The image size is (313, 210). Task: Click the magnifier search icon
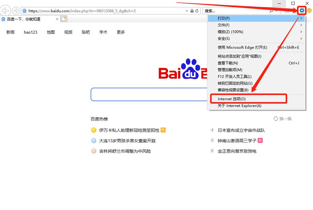271,10
